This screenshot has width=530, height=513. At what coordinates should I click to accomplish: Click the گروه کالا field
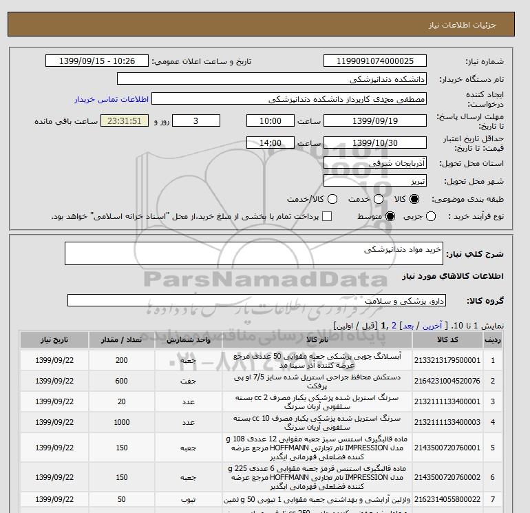257,300
